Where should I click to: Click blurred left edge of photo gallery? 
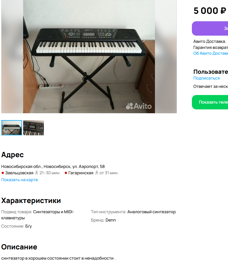[x=12, y=57]
